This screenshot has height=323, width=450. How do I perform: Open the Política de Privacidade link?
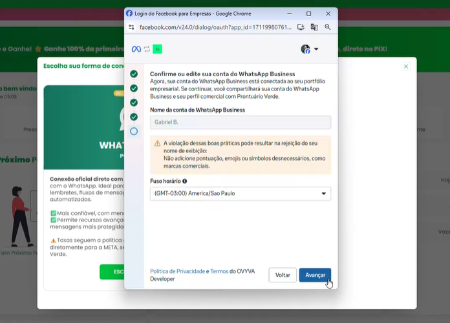point(177,271)
